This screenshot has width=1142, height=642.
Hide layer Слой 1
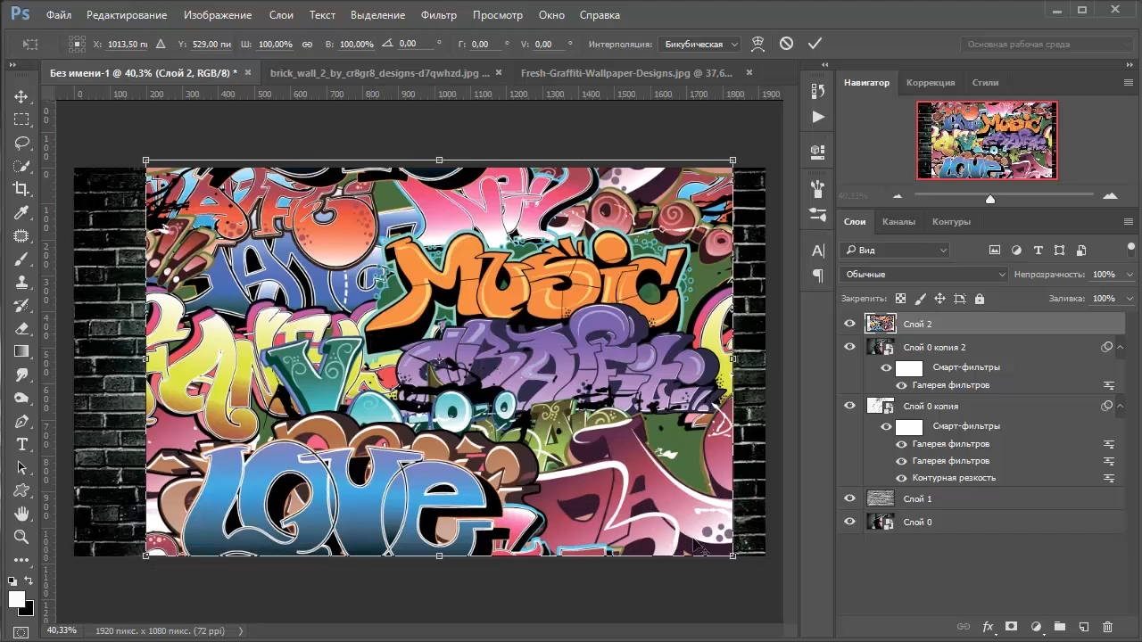point(849,498)
